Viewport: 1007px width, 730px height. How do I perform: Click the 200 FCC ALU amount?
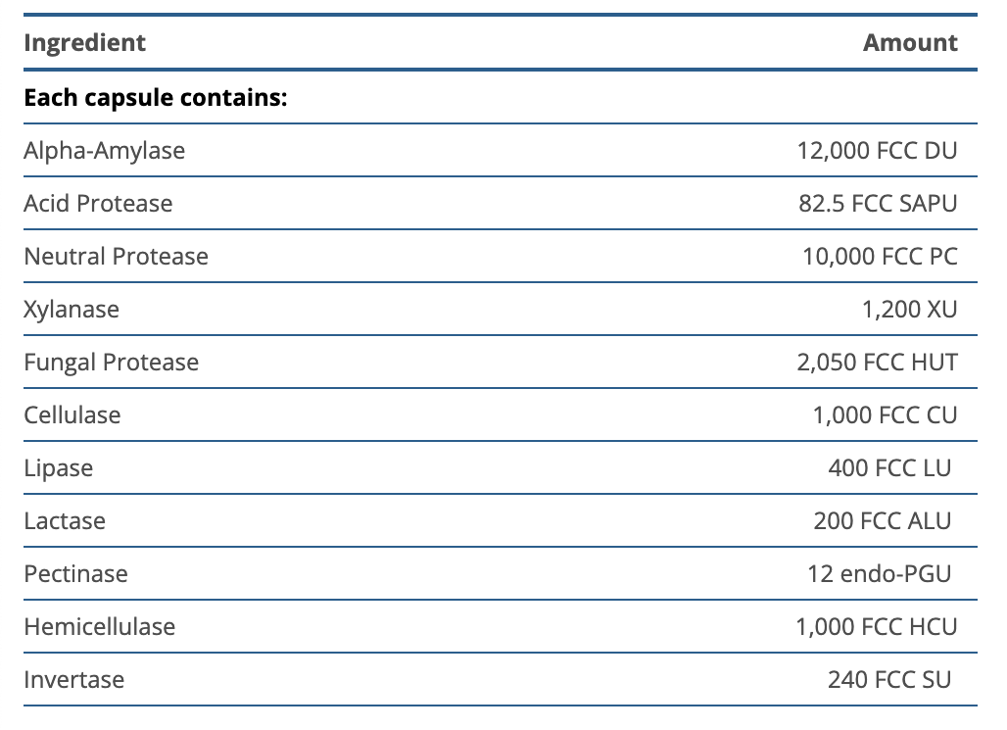click(x=882, y=521)
